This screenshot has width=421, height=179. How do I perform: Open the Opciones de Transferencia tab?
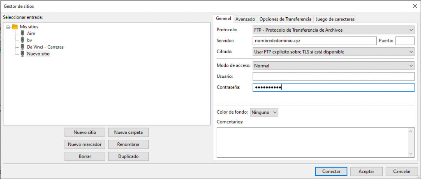point(285,19)
